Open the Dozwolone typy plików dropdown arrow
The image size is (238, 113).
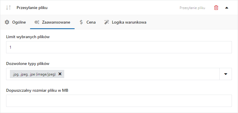pyautogui.click(x=226, y=74)
